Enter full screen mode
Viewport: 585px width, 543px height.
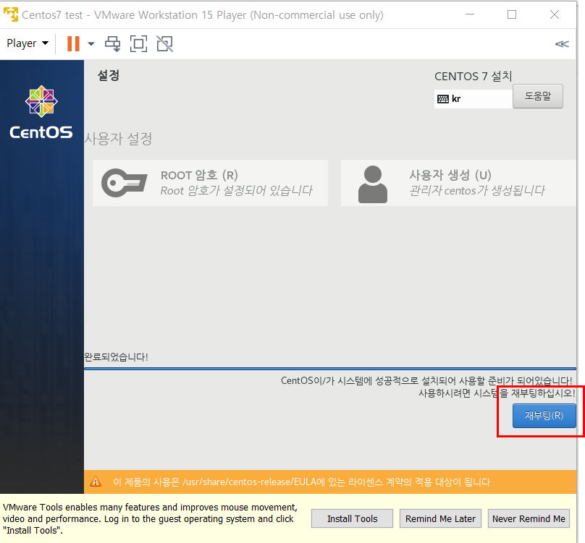pos(138,44)
